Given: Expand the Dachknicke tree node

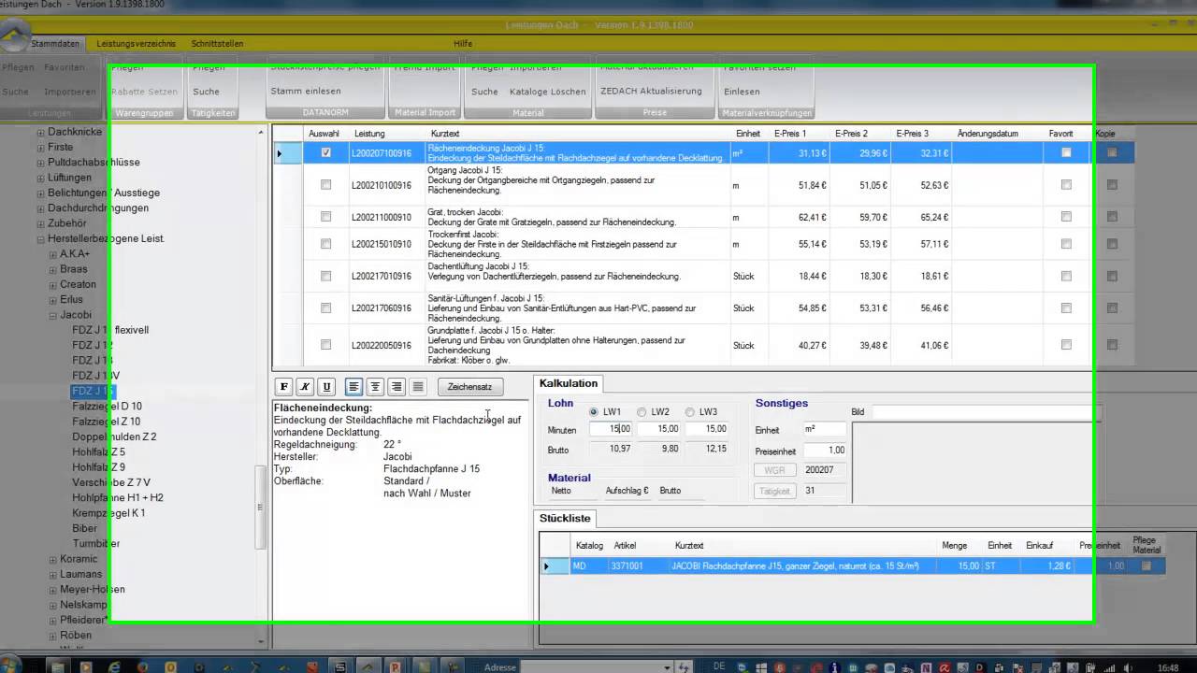Looking at the screenshot, I should 40,133.
